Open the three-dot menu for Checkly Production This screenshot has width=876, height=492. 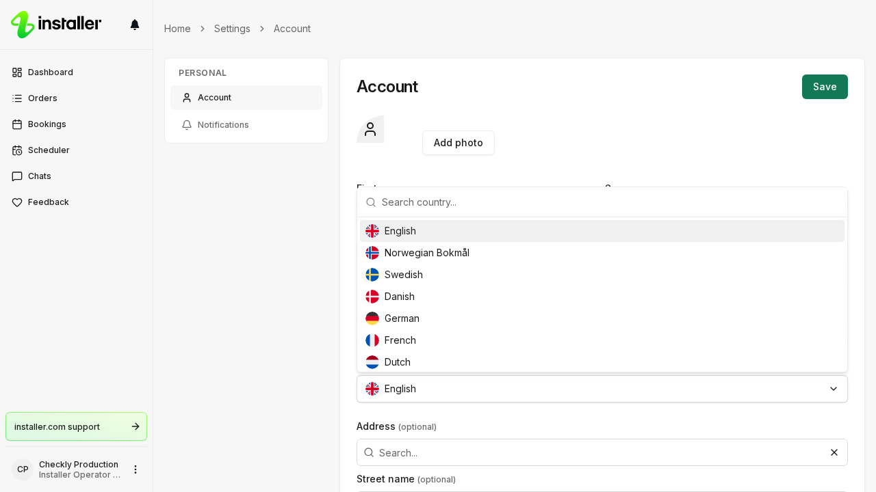point(136,469)
